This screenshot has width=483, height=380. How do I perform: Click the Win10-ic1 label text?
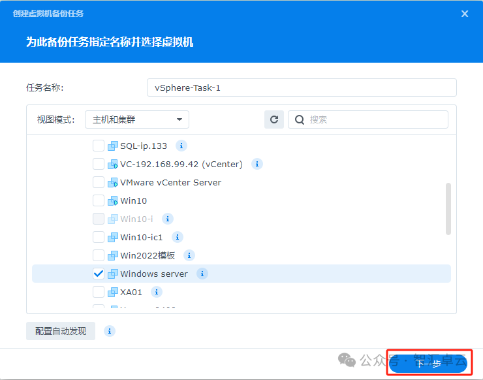142,237
